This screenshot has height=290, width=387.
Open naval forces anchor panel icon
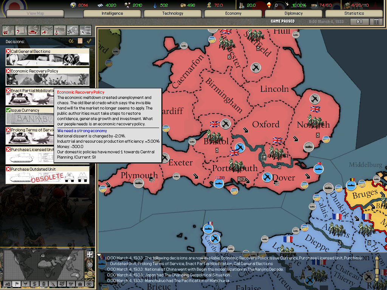point(59,31)
